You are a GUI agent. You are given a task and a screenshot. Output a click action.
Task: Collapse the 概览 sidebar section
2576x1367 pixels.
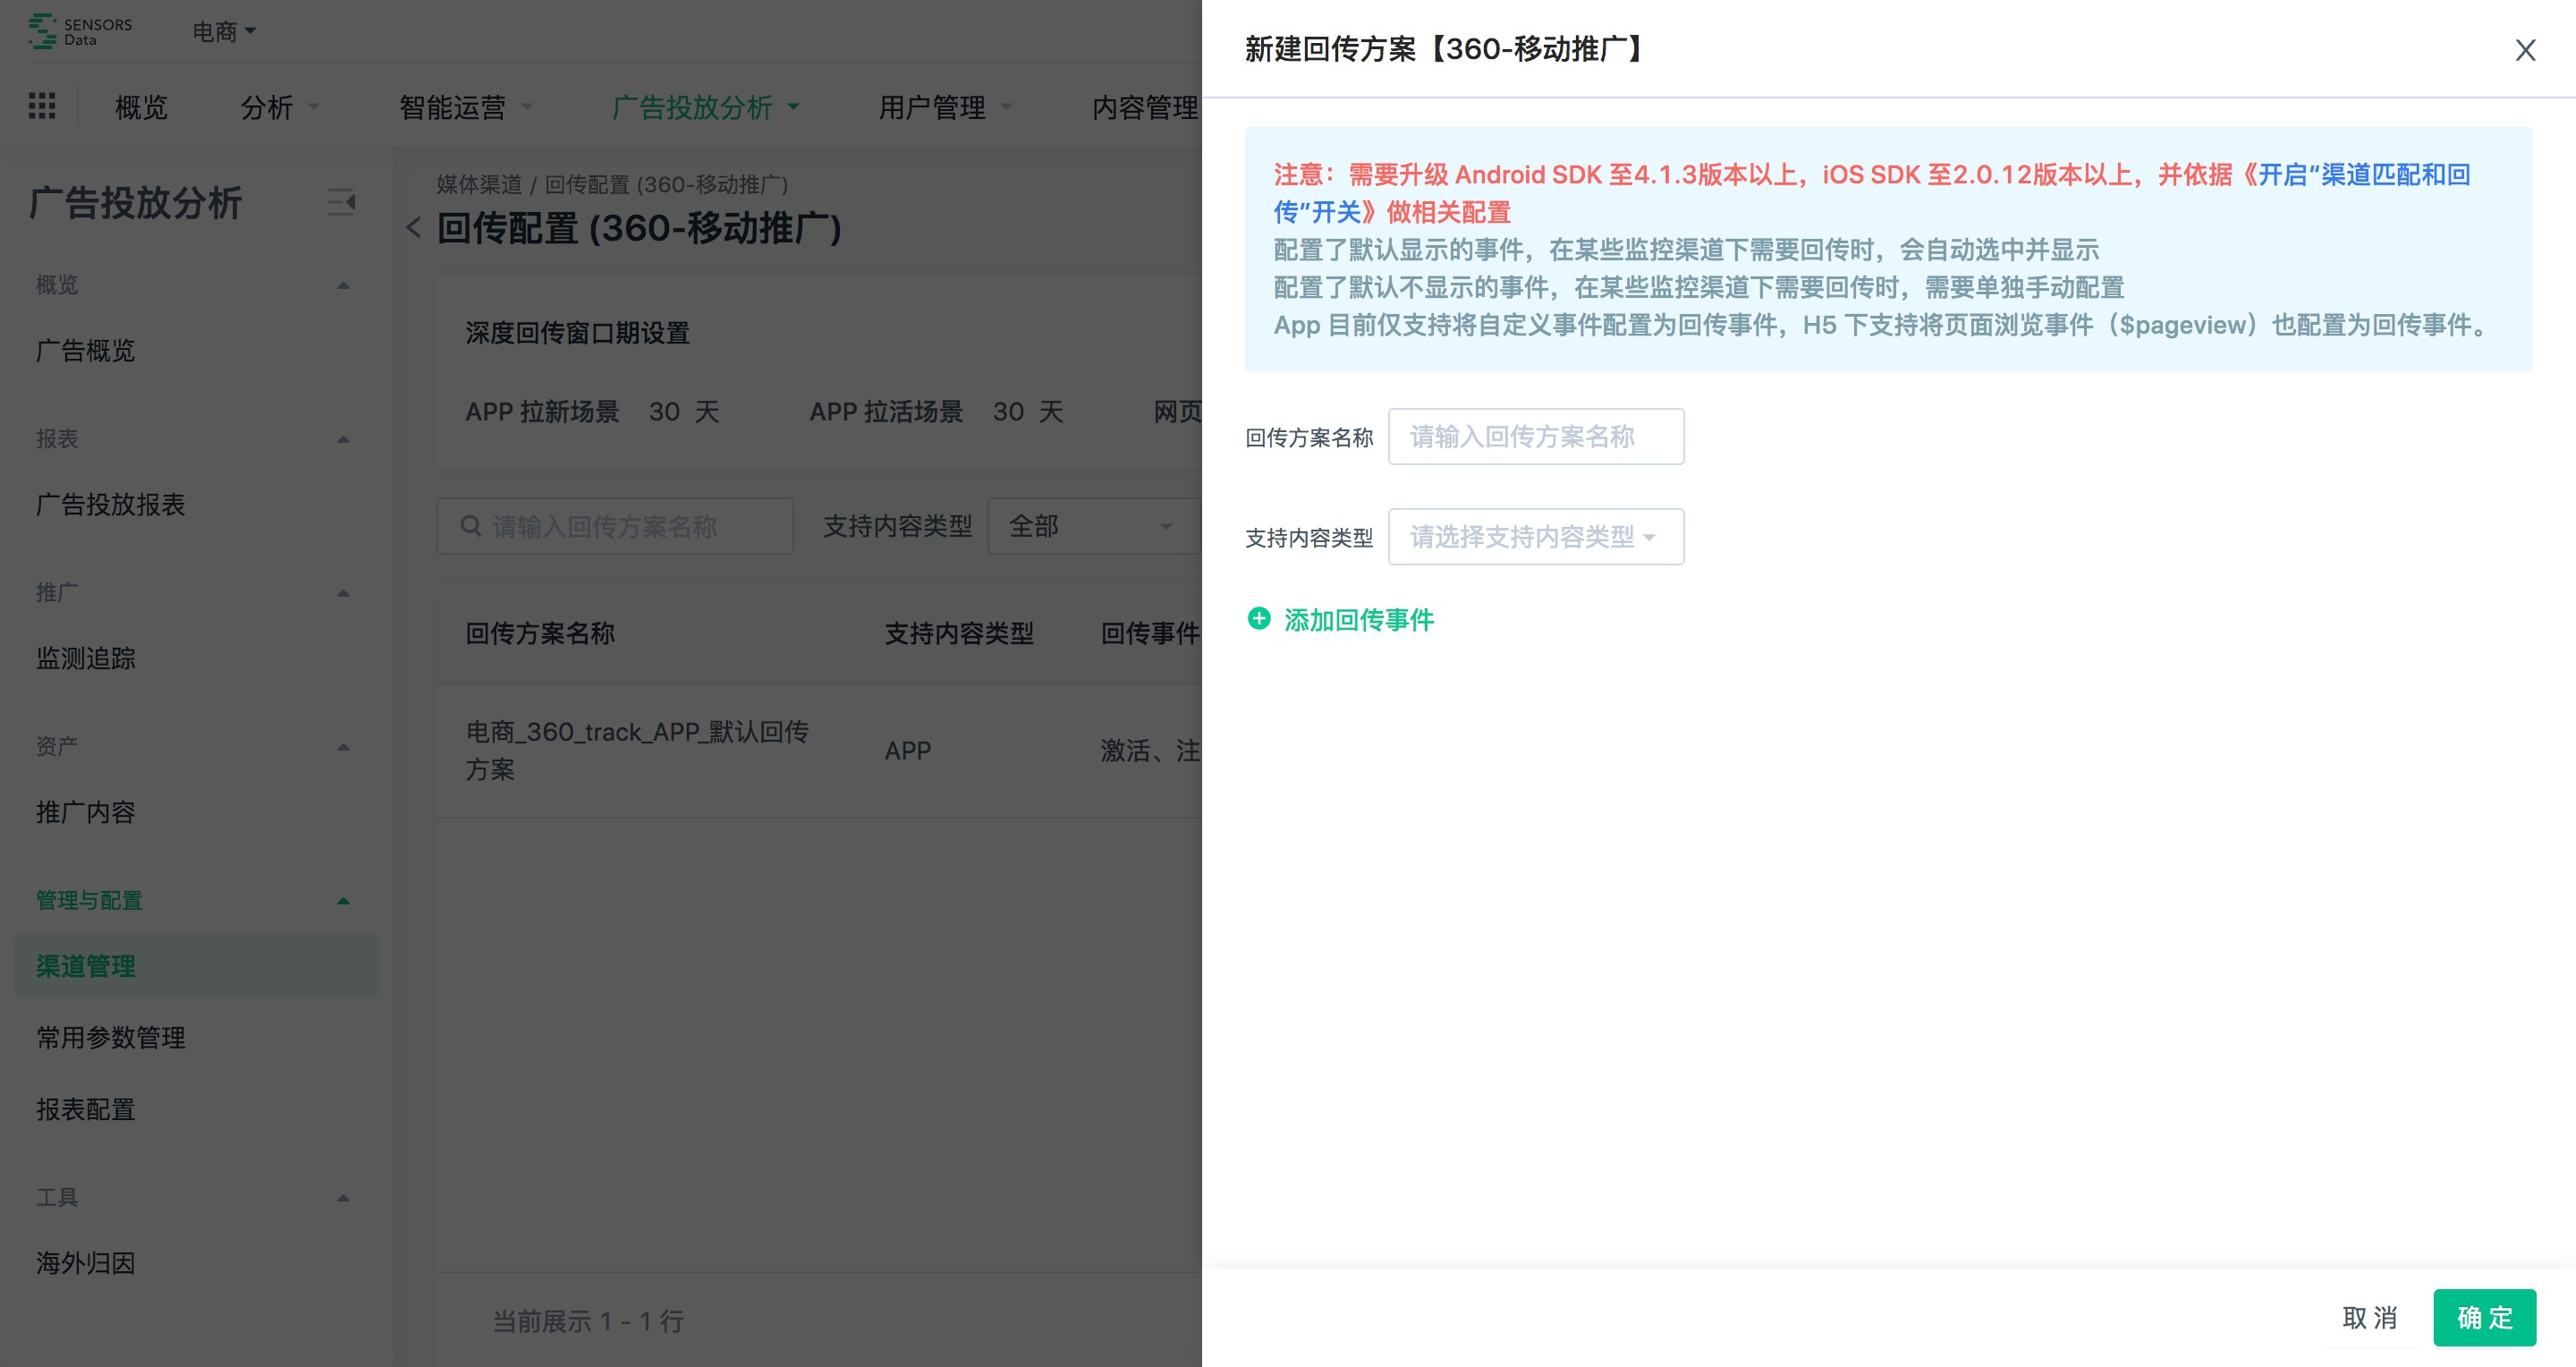[x=343, y=286]
